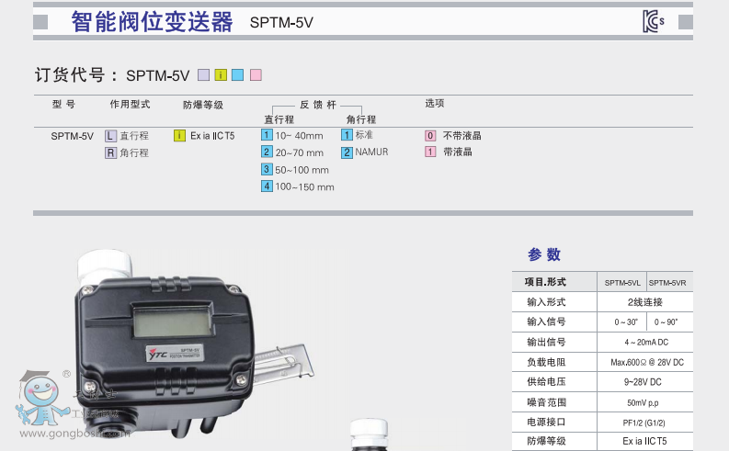Click the YTC label plate on the device photo
This screenshot has height=451, width=729.
tap(174, 354)
